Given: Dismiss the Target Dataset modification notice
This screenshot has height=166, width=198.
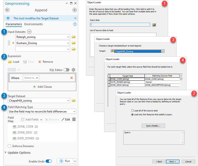Looking at the screenshot, I should (75, 18).
